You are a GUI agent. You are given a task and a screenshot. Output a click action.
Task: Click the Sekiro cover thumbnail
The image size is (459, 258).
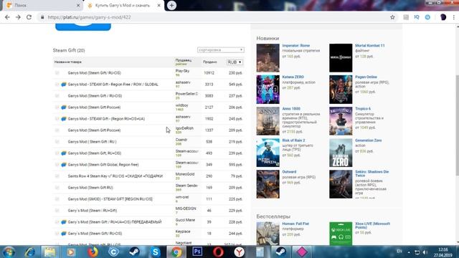pyautogui.click(x=341, y=184)
